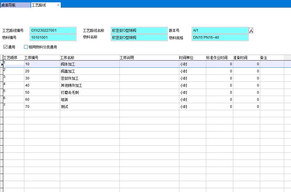Image resolution: width=291 pixels, height=192 pixels.
Task: Sort by the 工序编号 column header
Action: click(x=42, y=58)
